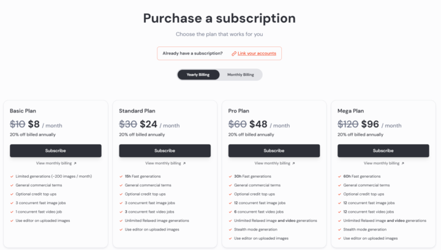Image resolution: width=441 pixels, height=250 pixels.
Task: Click the arrow icon after Mega Plan's View monthly billing
Action: pyautogui.click(x=403, y=163)
